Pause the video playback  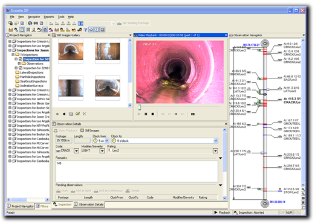pyautogui.click(x=146, y=114)
